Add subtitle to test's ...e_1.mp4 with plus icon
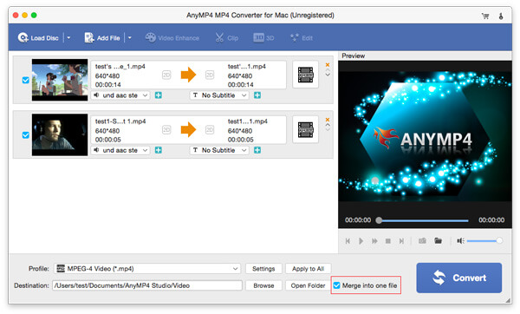Image resolution: width=520 pixels, height=314 pixels. [x=257, y=95]
